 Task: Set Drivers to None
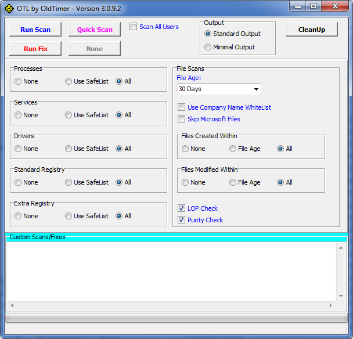(18, 149)
